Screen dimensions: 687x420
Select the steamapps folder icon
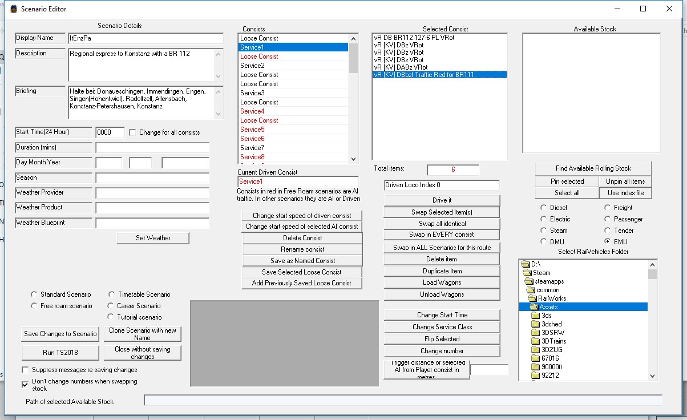529,281
